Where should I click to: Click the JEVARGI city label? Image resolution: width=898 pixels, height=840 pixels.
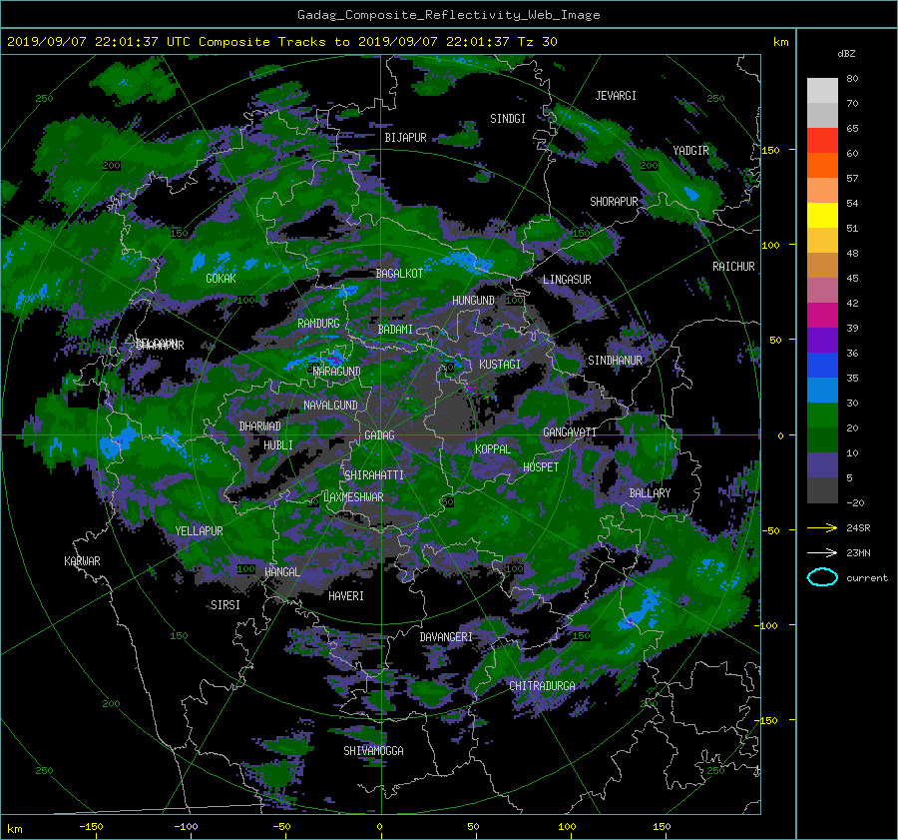(x=616, y=96)
